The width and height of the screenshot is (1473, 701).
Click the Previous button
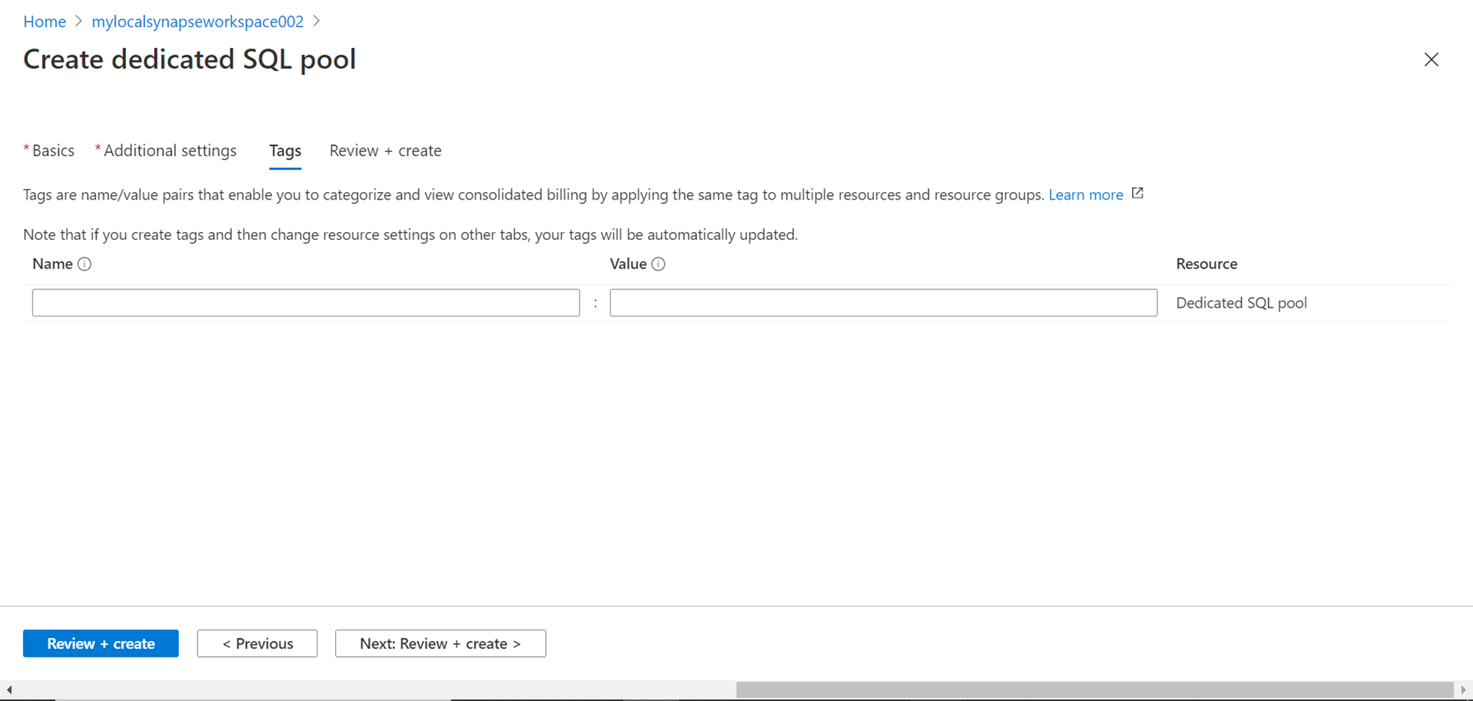pyautogui.click(x=257, y=644)
